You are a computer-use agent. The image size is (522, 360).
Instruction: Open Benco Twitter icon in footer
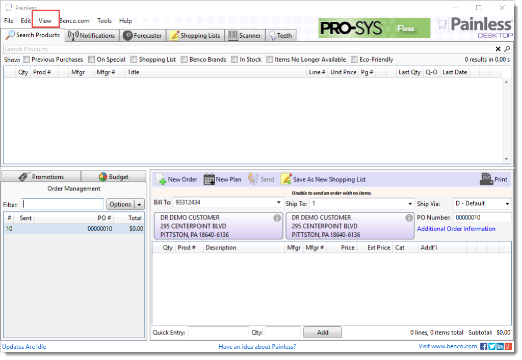[492, 347]
